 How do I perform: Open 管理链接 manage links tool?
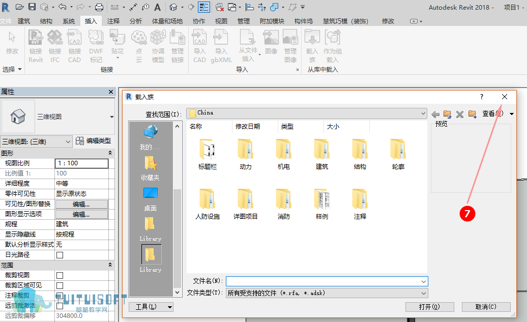(x=178, y=46)
